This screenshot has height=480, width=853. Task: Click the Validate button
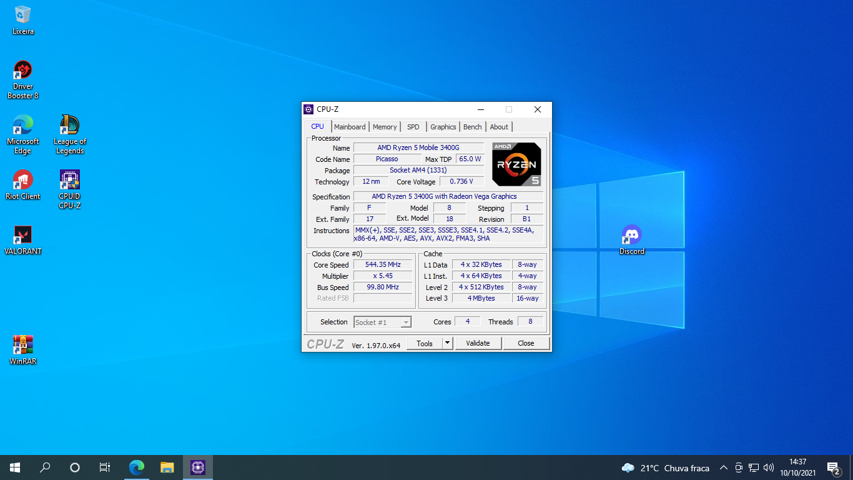click(478, 343)
